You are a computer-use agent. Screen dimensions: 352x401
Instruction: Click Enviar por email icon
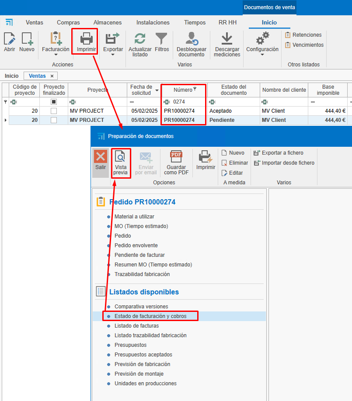click(146, 157)
